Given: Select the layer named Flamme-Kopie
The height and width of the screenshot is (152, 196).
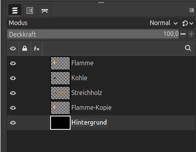Looking at the screenshot, I should coord(91,108).
